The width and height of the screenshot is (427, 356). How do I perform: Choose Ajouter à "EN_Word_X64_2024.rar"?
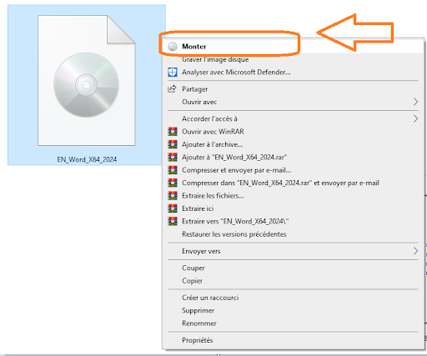coord(293,158)
